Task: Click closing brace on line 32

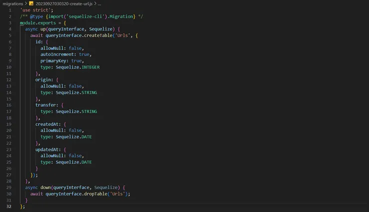Action: [21, 207]
